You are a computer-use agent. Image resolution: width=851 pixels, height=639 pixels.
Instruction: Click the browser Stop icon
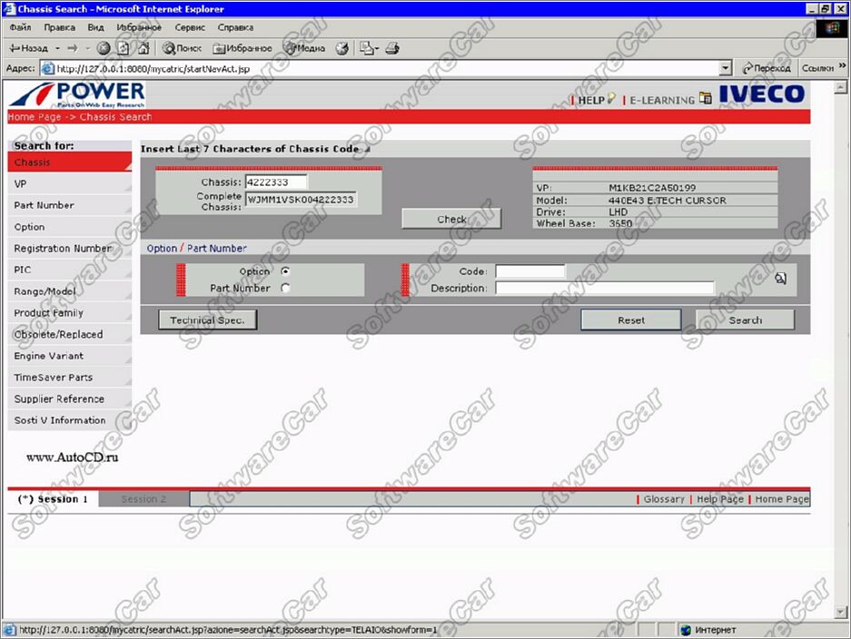tap(104, 48)
